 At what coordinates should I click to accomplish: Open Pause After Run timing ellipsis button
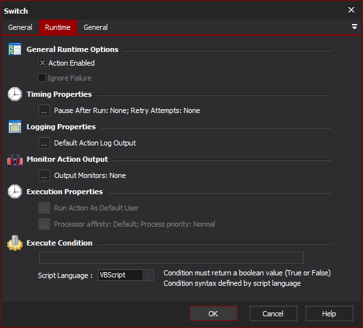pos(44,110)
